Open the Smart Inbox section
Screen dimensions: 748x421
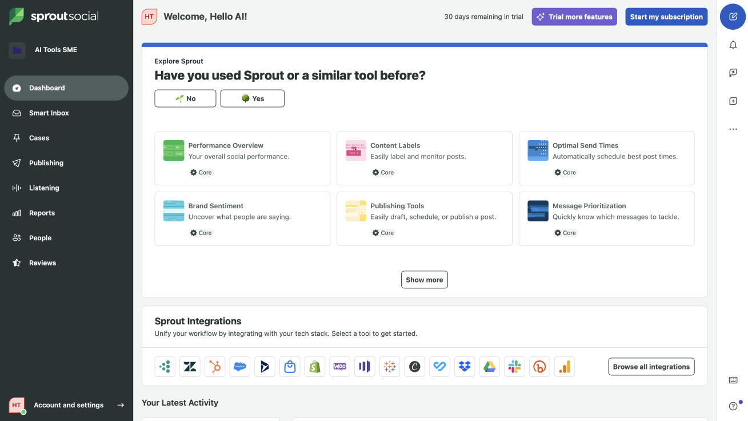[x=49, y=113]
